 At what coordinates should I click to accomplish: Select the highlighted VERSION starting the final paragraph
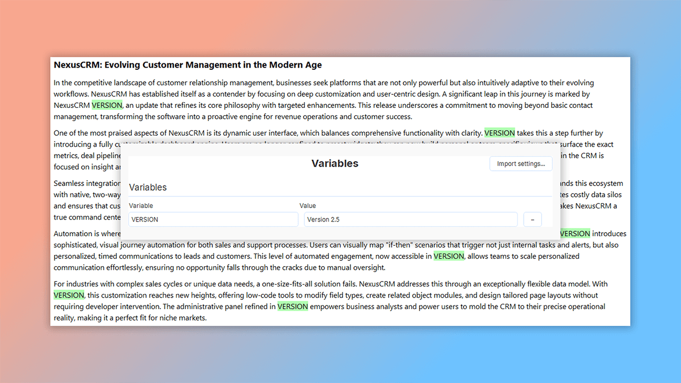(x=69, y=295)
